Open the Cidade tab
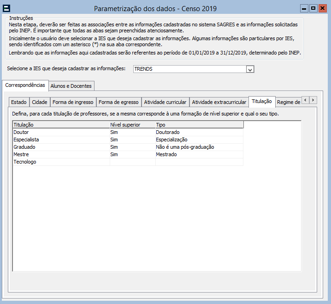 tap(40, 102)
